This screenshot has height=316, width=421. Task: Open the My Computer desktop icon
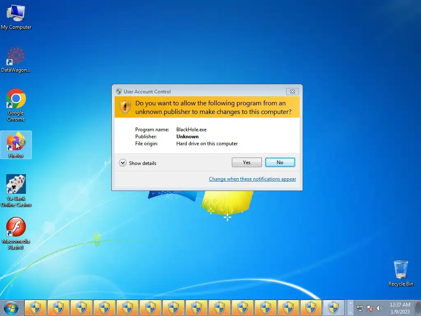[16, 17]
